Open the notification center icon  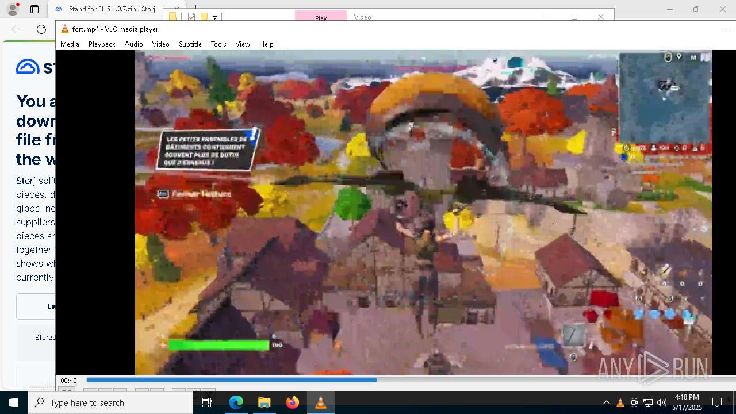717,402
